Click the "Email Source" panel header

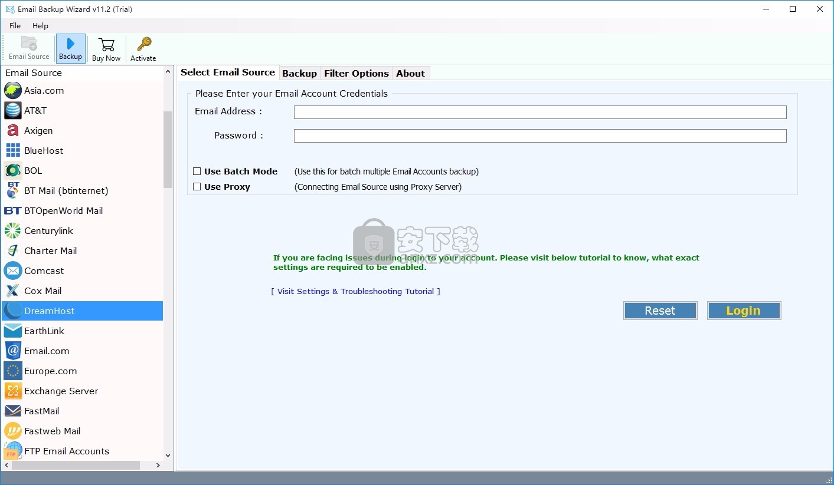coord(34,73)
